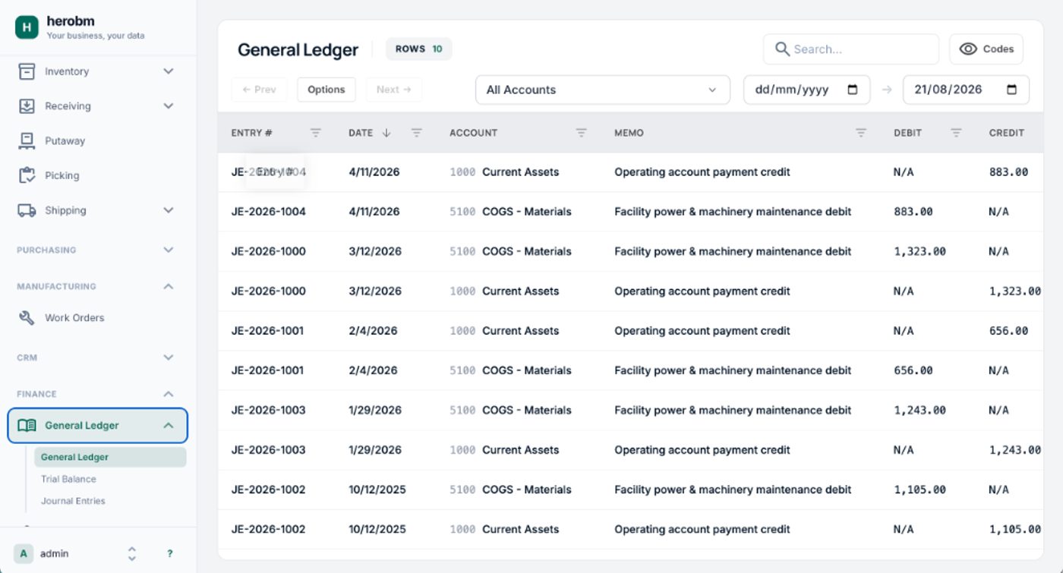Expand the Receiving menu chevron

[169, 106]
